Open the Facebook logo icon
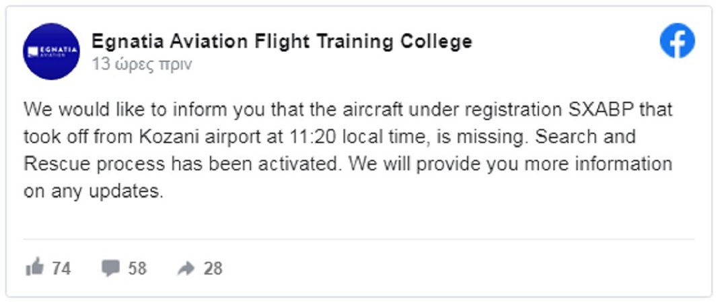Viewport: 718px width, 303px height. [x=677, y=41]
